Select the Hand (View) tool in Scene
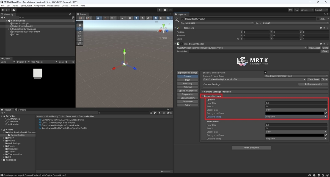Viewport: 330px width, 177px height. (80, 25)
